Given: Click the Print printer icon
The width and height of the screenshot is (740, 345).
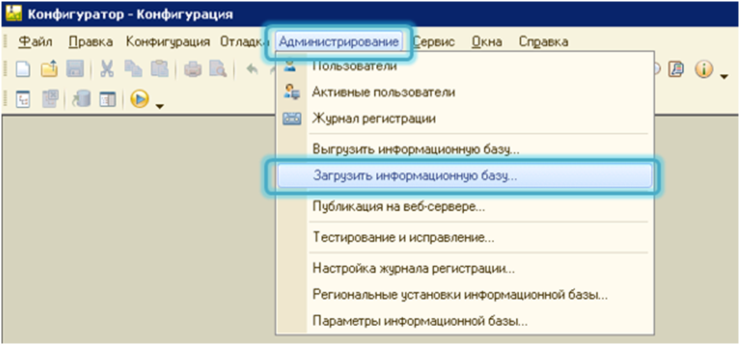Looking at the screenshot, I should click(x=193, y=70).
